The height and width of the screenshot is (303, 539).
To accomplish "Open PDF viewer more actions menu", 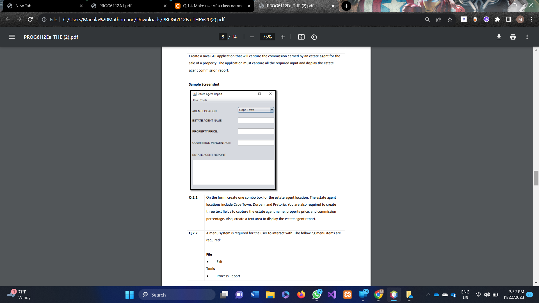I will tap(527, 37).
